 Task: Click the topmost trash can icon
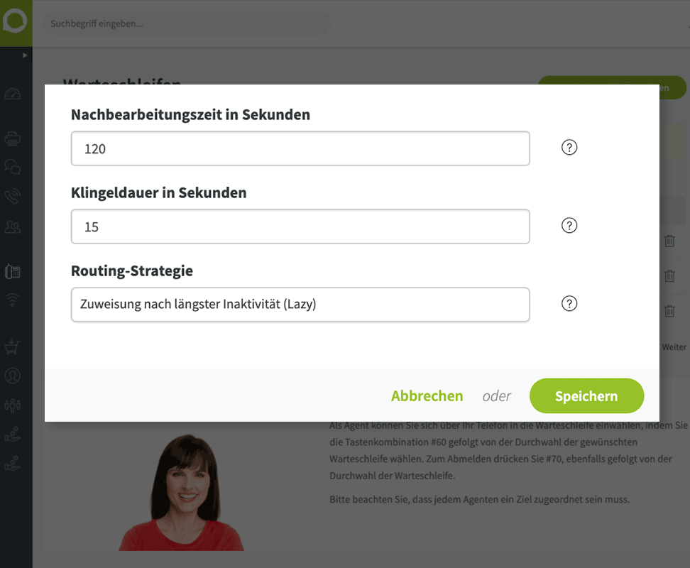pos(669,241)
